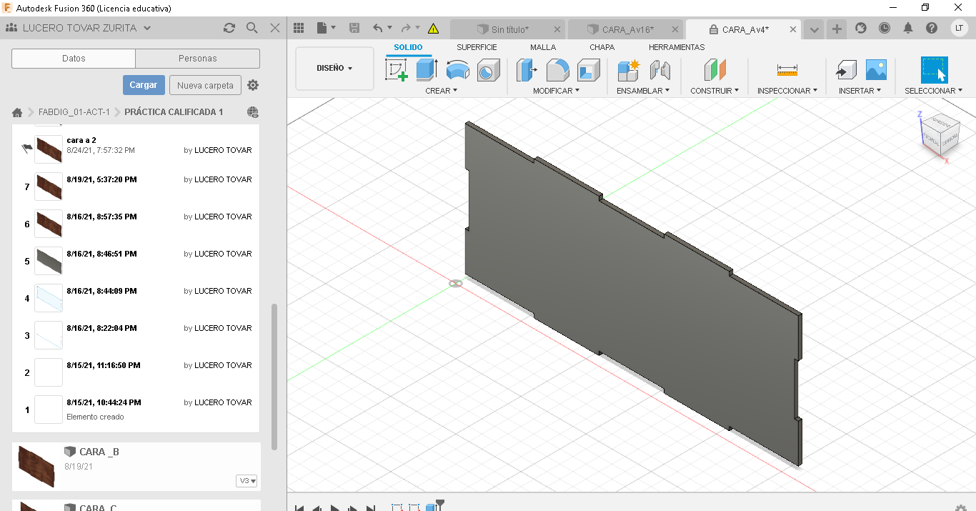The image size is (976, 511).
Task: Switch to the Sin título document tab
Action: click(508, 29)
